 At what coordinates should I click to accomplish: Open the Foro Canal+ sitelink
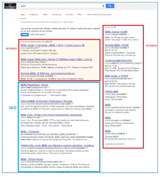54,126
